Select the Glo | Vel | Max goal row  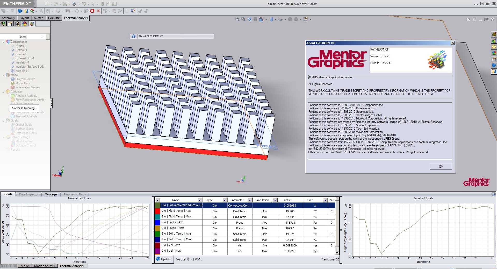(x=245, y=251)
